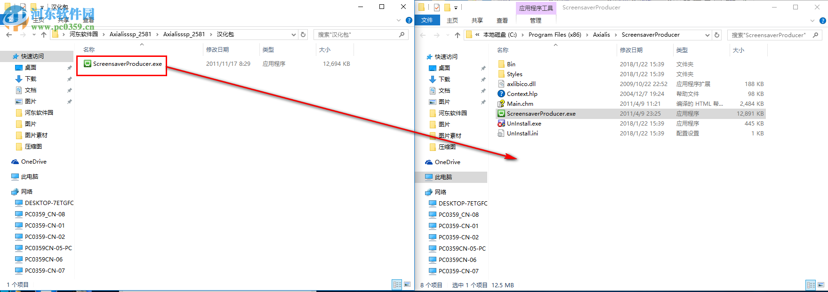Go back in the left explorer window
Screen dimensions: 828x292
click(9, 34)
